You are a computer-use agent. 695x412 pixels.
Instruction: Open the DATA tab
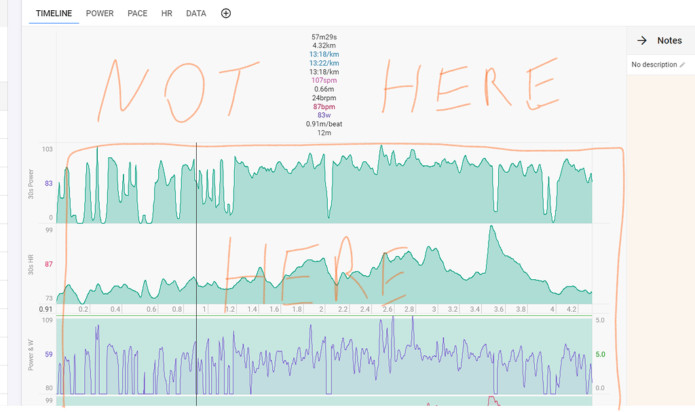pos(196,14)
